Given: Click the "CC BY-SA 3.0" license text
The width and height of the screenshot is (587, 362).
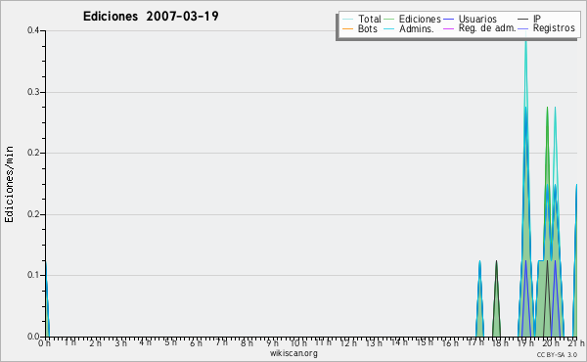Looking at the screenshot, I should [x=557, y=355].
